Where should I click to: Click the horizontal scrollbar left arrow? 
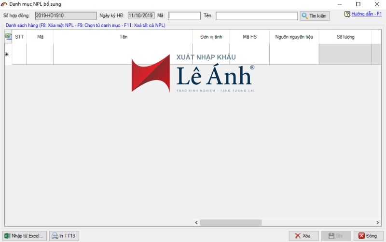[196, 223]
